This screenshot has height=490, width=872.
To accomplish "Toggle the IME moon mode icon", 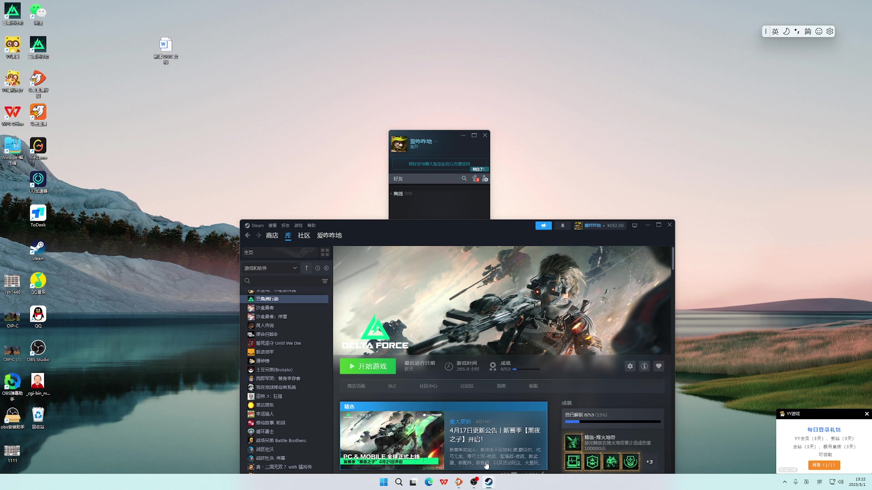I will pyautogui.click(x=786, y=31).
